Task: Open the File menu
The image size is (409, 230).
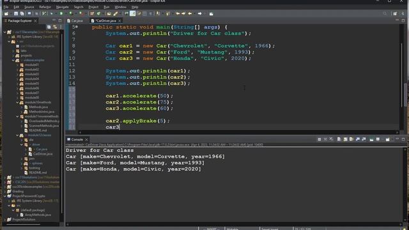Action: coord(6,7)
